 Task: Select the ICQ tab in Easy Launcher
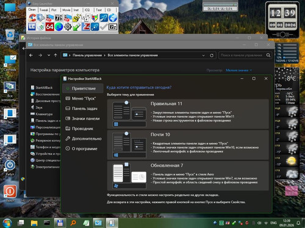[x=87, y=10]
